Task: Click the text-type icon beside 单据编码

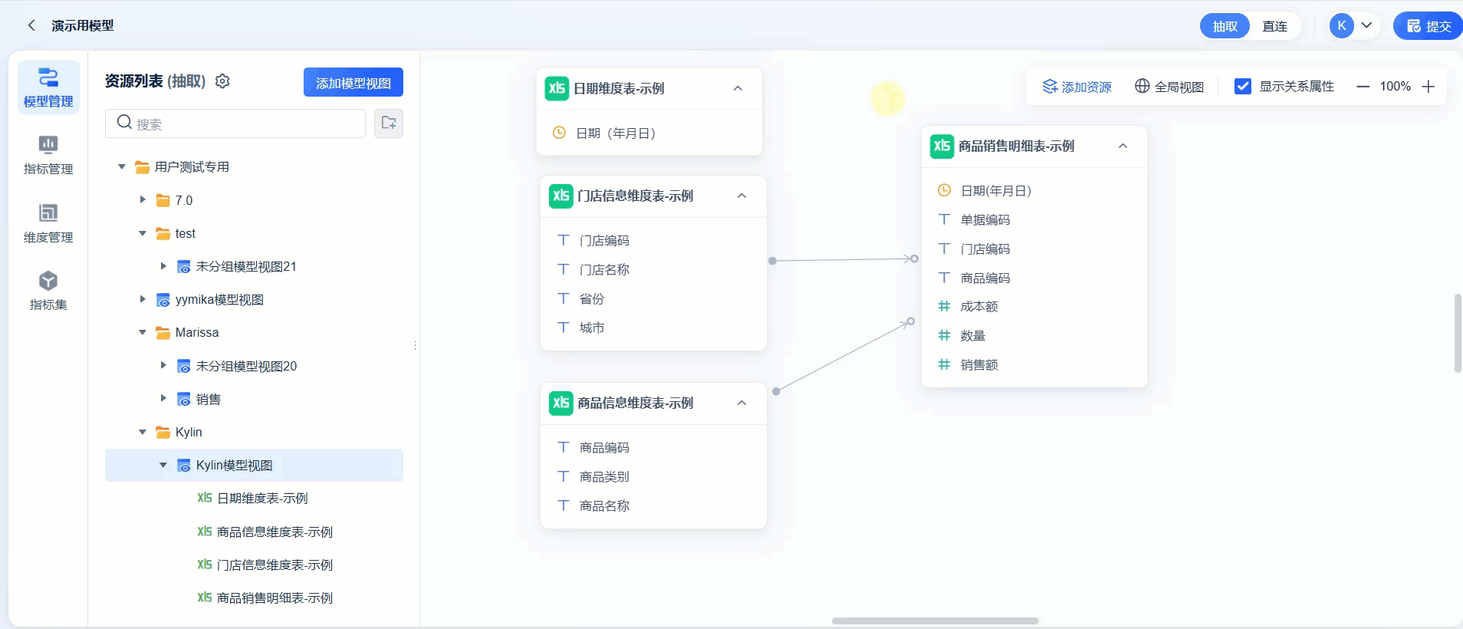Action: pyautogui.click(x=944, y=219)
